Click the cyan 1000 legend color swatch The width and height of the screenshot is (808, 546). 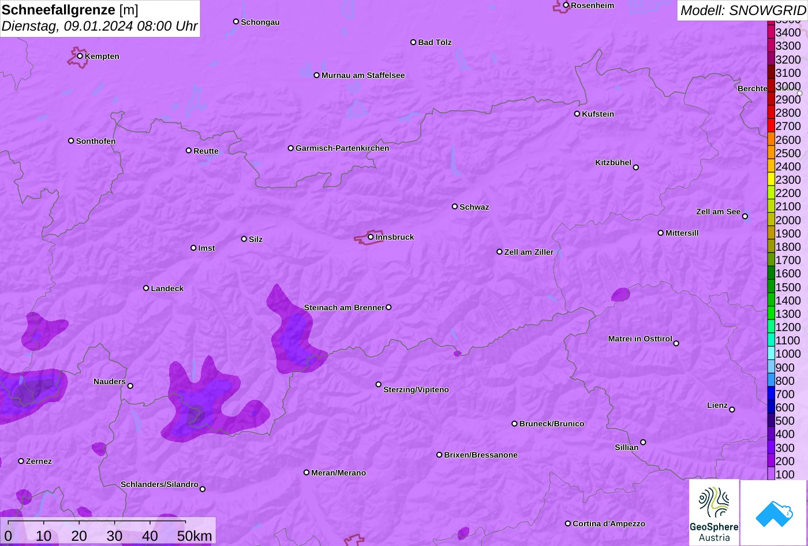tap(771, 354)
